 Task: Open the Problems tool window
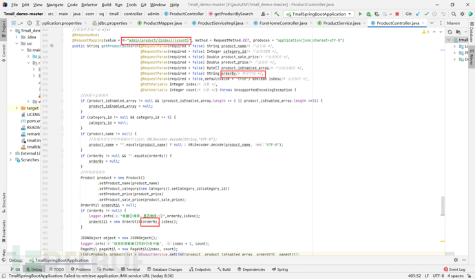click(x=81, y=269)
